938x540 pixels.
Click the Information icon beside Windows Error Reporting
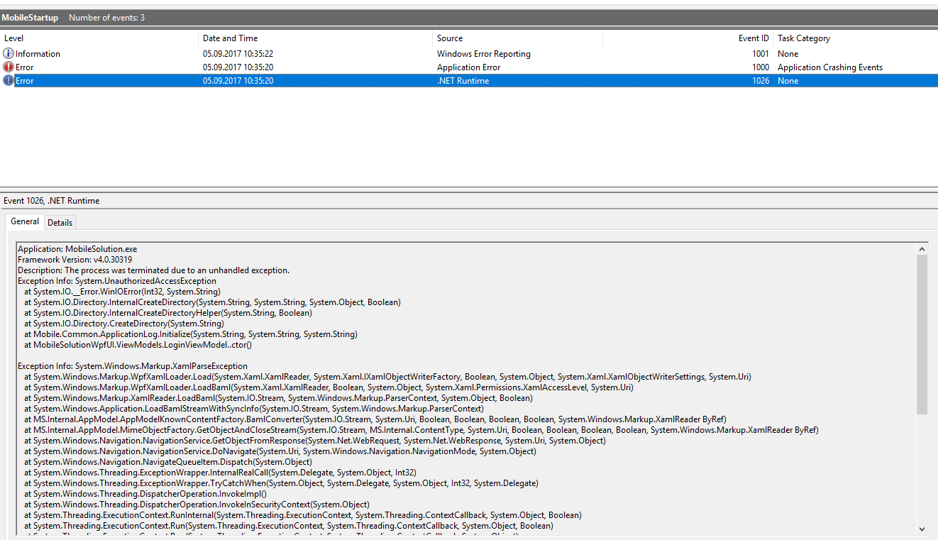pyautogui.click(x=9, y=53)
